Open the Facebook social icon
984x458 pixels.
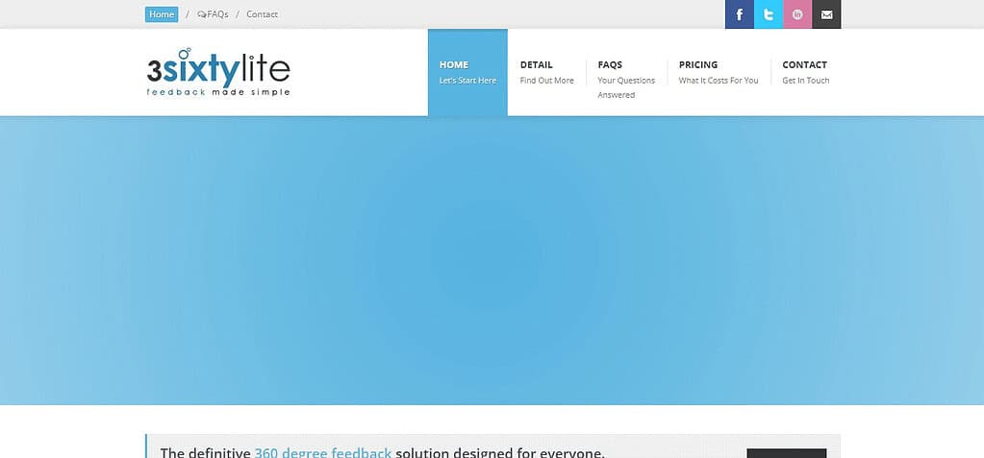(x=740, y=14)
